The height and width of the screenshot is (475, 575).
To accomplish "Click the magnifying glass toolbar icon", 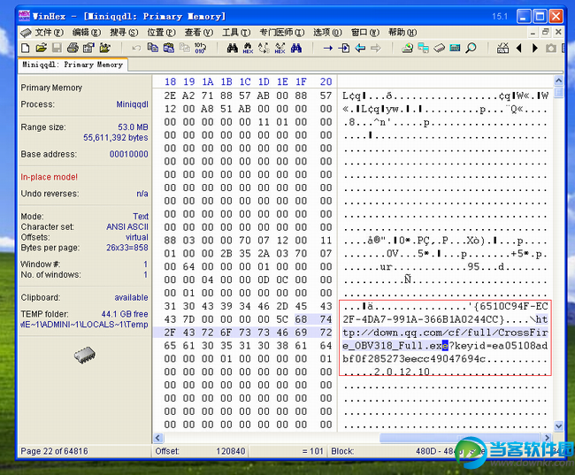I will [471, 48].
